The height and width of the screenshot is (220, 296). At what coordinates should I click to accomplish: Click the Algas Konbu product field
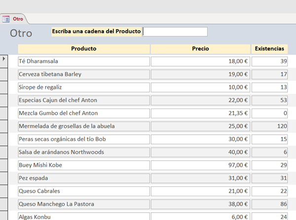[x=84, y=216]
